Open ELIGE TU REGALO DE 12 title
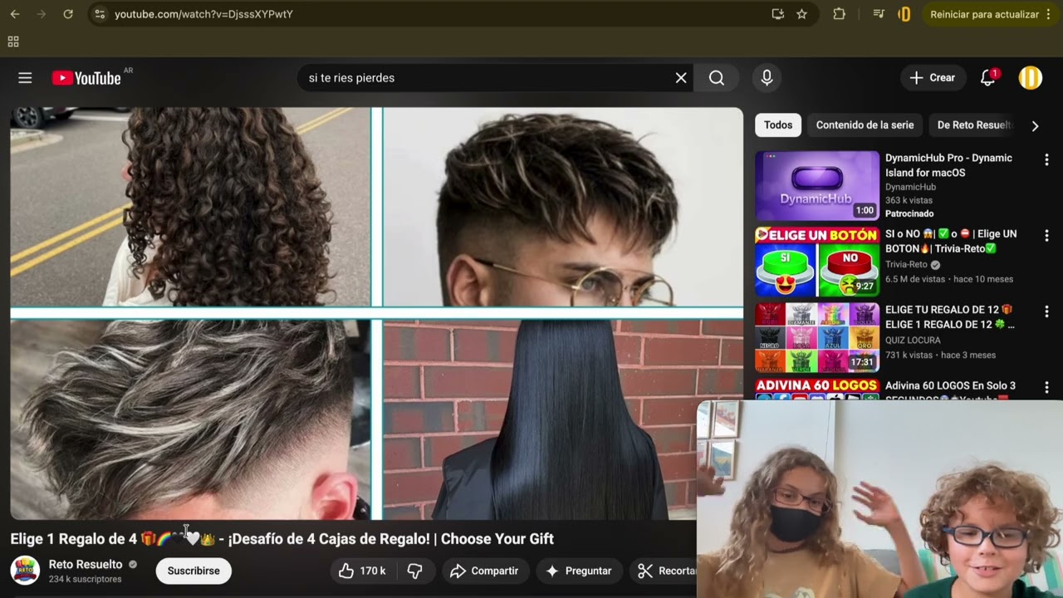Screen dimensions: 1063x598 pos(950,317)
